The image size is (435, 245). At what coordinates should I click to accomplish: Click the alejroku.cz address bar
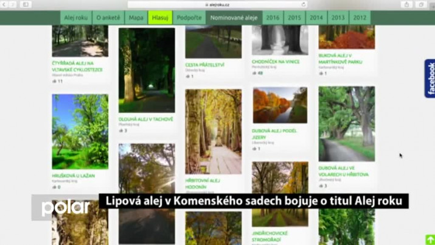217,4
